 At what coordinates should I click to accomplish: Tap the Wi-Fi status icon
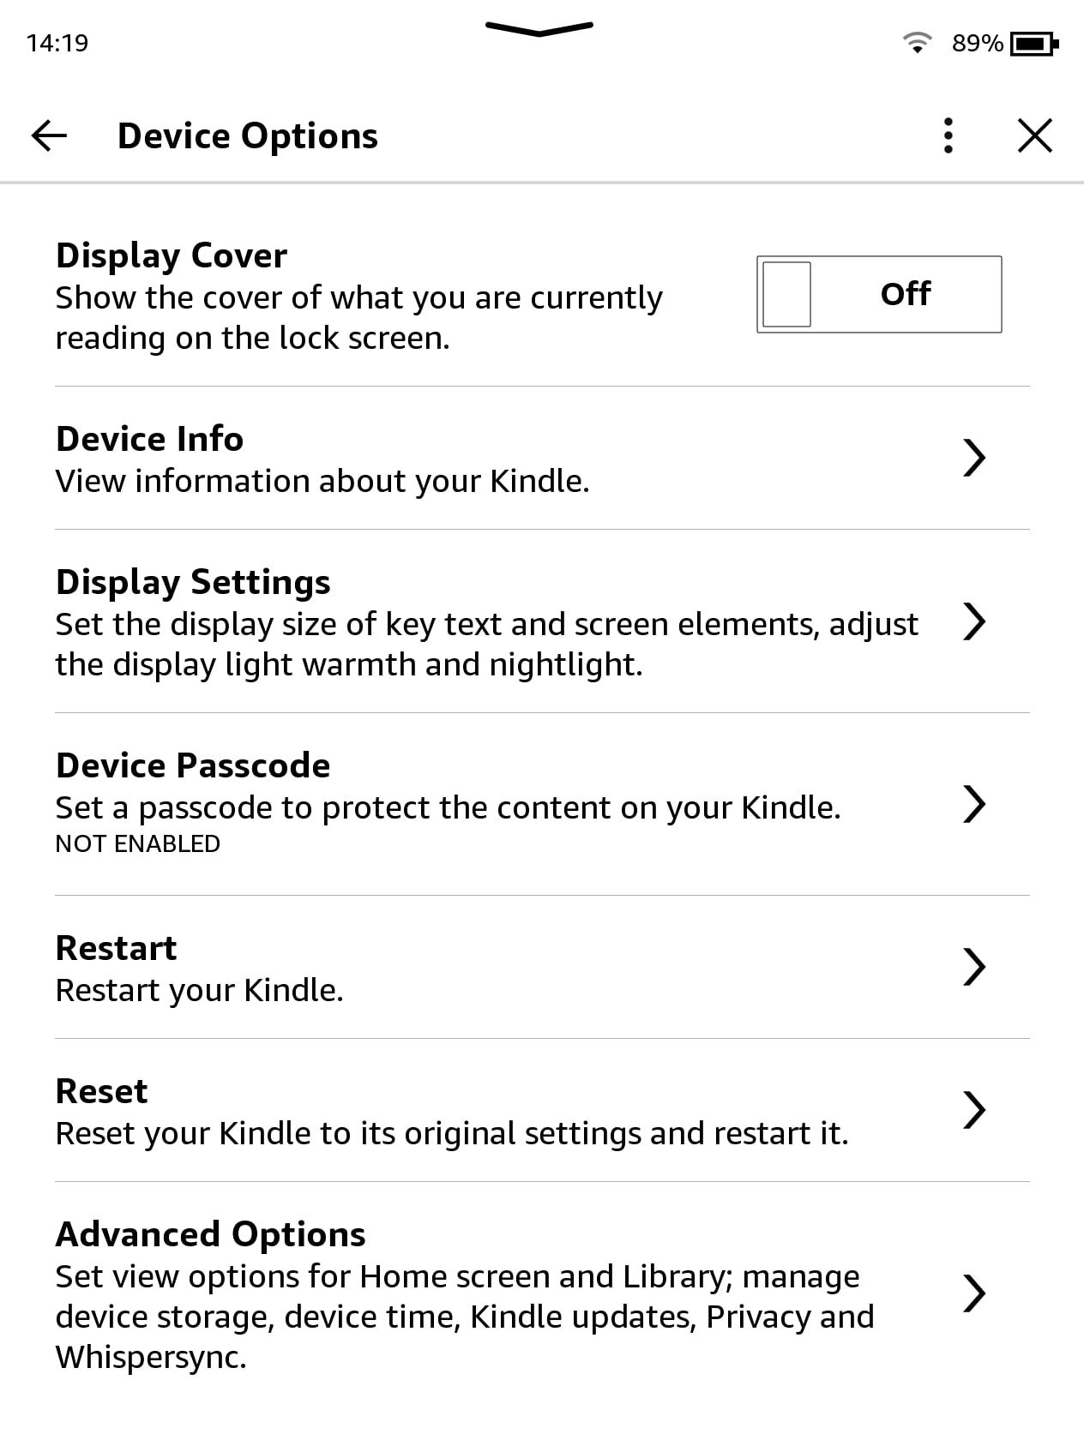917,42
